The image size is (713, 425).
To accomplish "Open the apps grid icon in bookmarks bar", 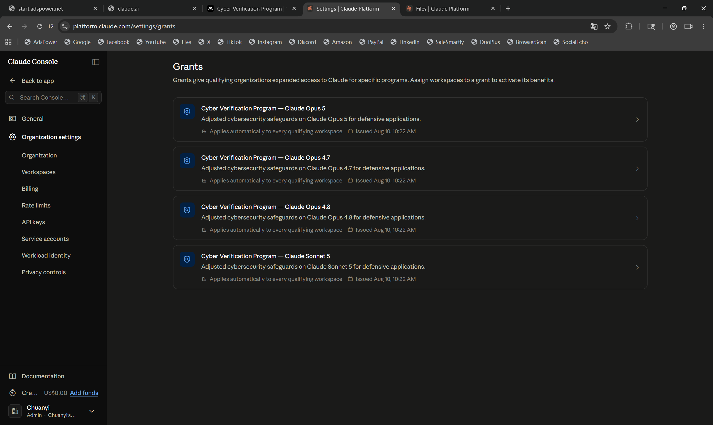I will point(8,42).
